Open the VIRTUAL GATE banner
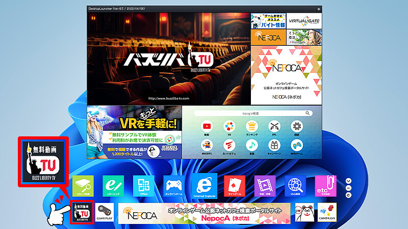The image size is (408, 229). tap(304, 21)
